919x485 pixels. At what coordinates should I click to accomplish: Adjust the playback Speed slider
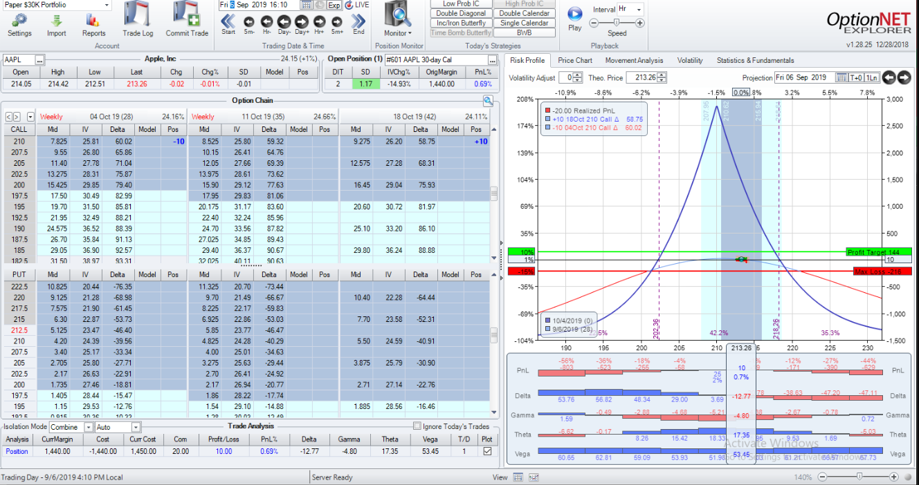tap(617, 23)
